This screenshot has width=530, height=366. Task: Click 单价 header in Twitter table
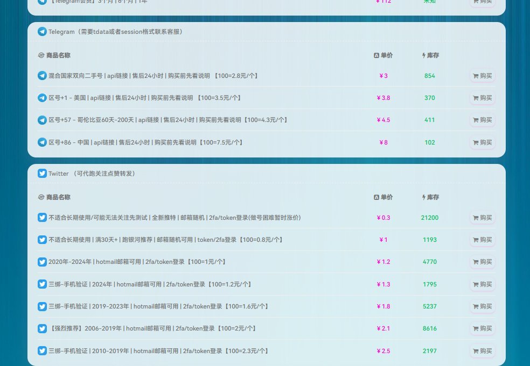coord(383,197)
